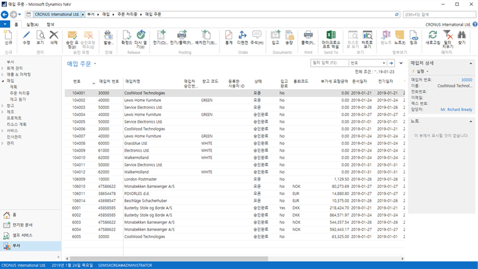Image resolution: width=478 pixels, height=269 pixels.
Task: Expand the filter pane chevron
Action: 401,63
